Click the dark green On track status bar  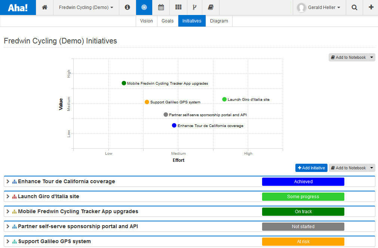(303, 212)
